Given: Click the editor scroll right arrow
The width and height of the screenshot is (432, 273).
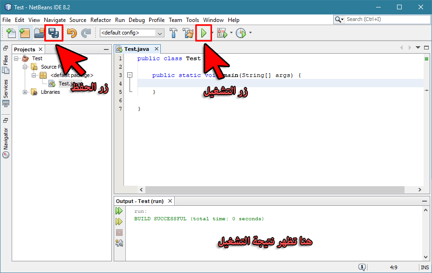Looking at the screenshot, I should (x=419, y=190).
